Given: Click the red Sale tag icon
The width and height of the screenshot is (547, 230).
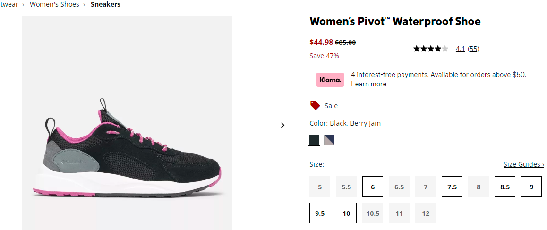Looking at the screenshot, I should (315, 105).
